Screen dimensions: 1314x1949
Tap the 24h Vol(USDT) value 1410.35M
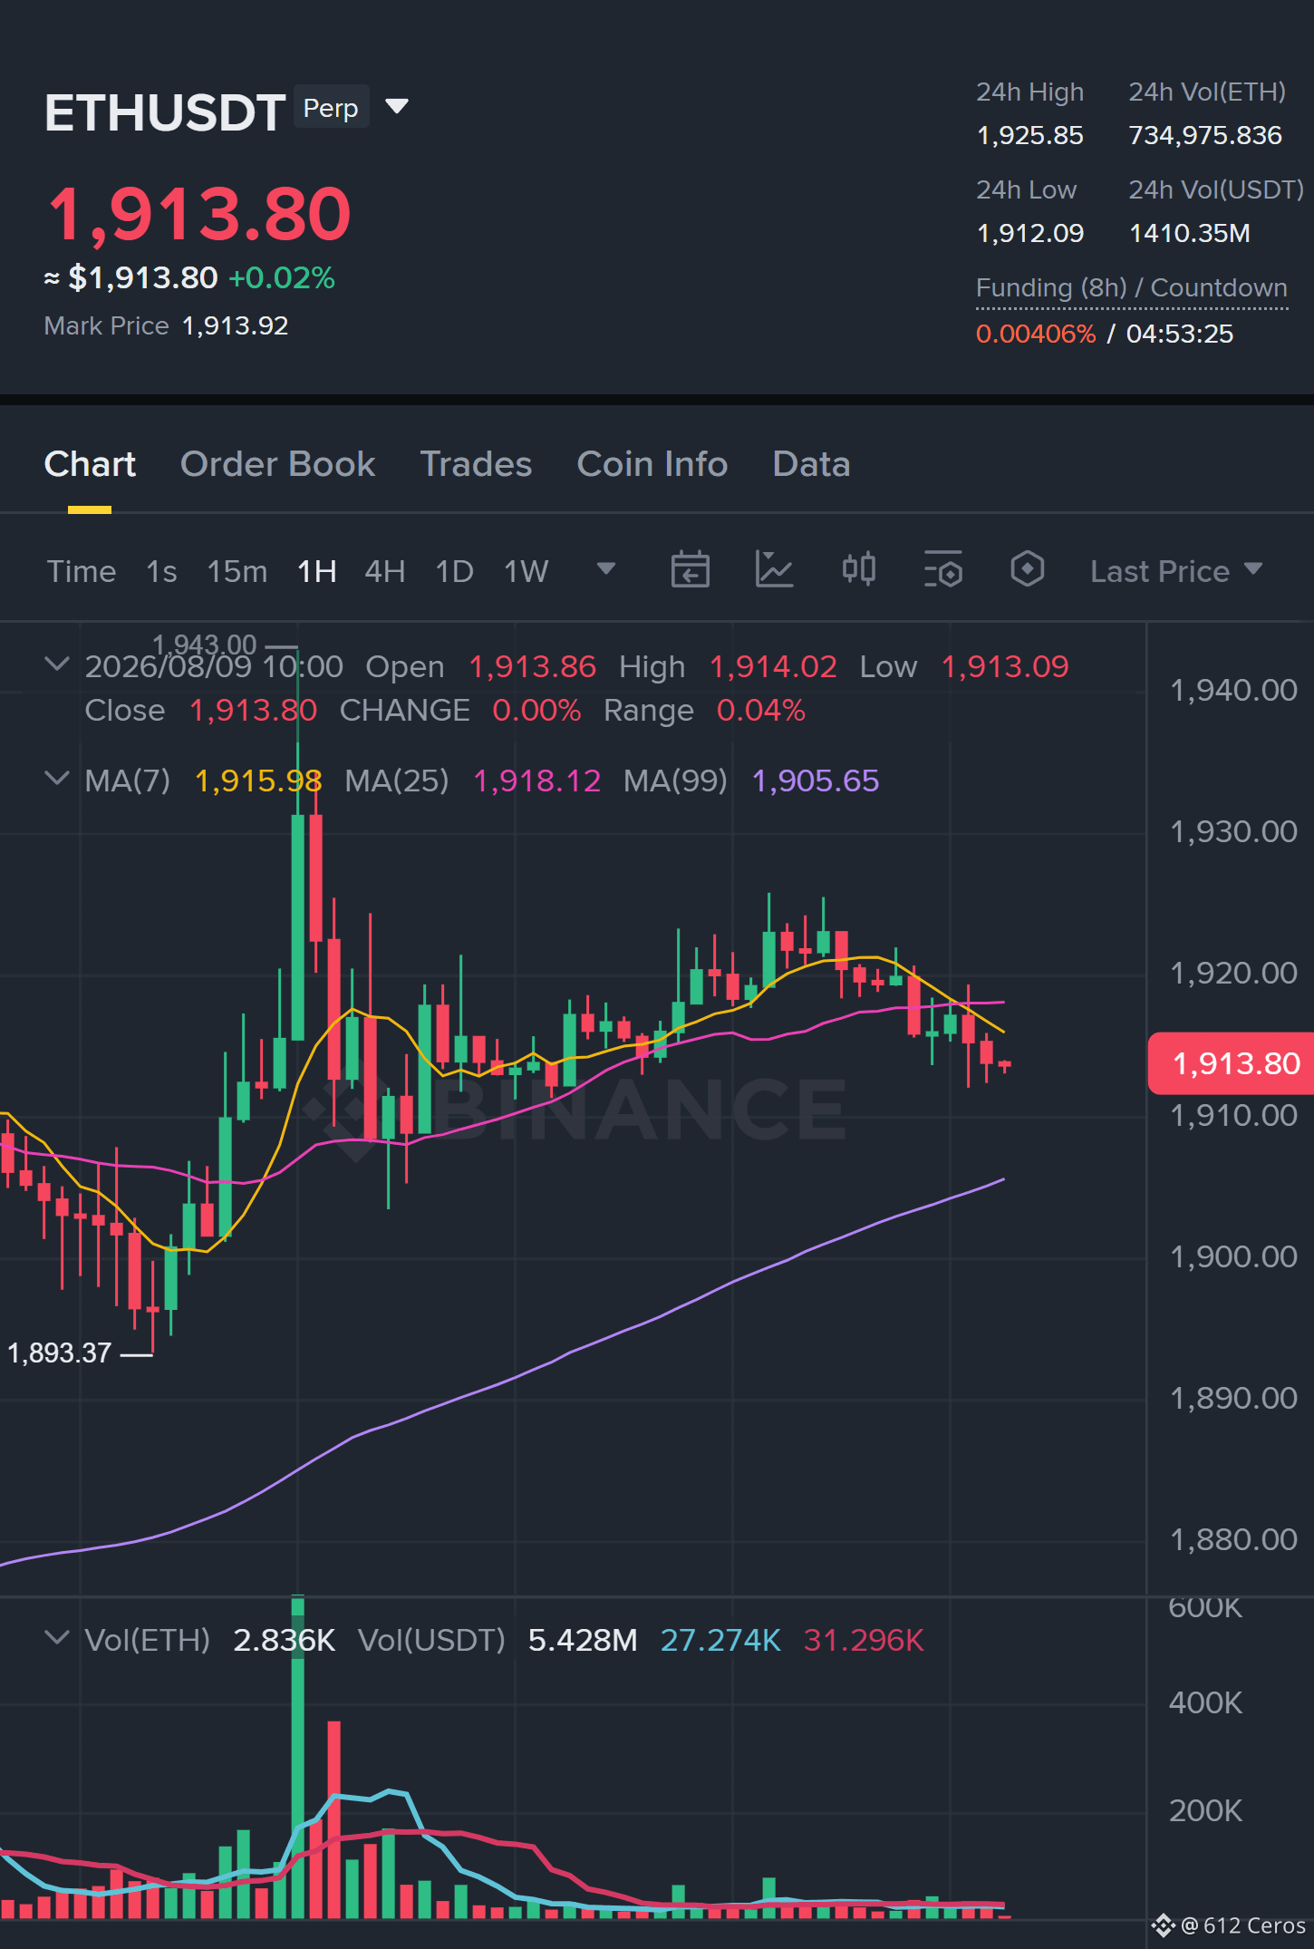tap(1190, 234)
